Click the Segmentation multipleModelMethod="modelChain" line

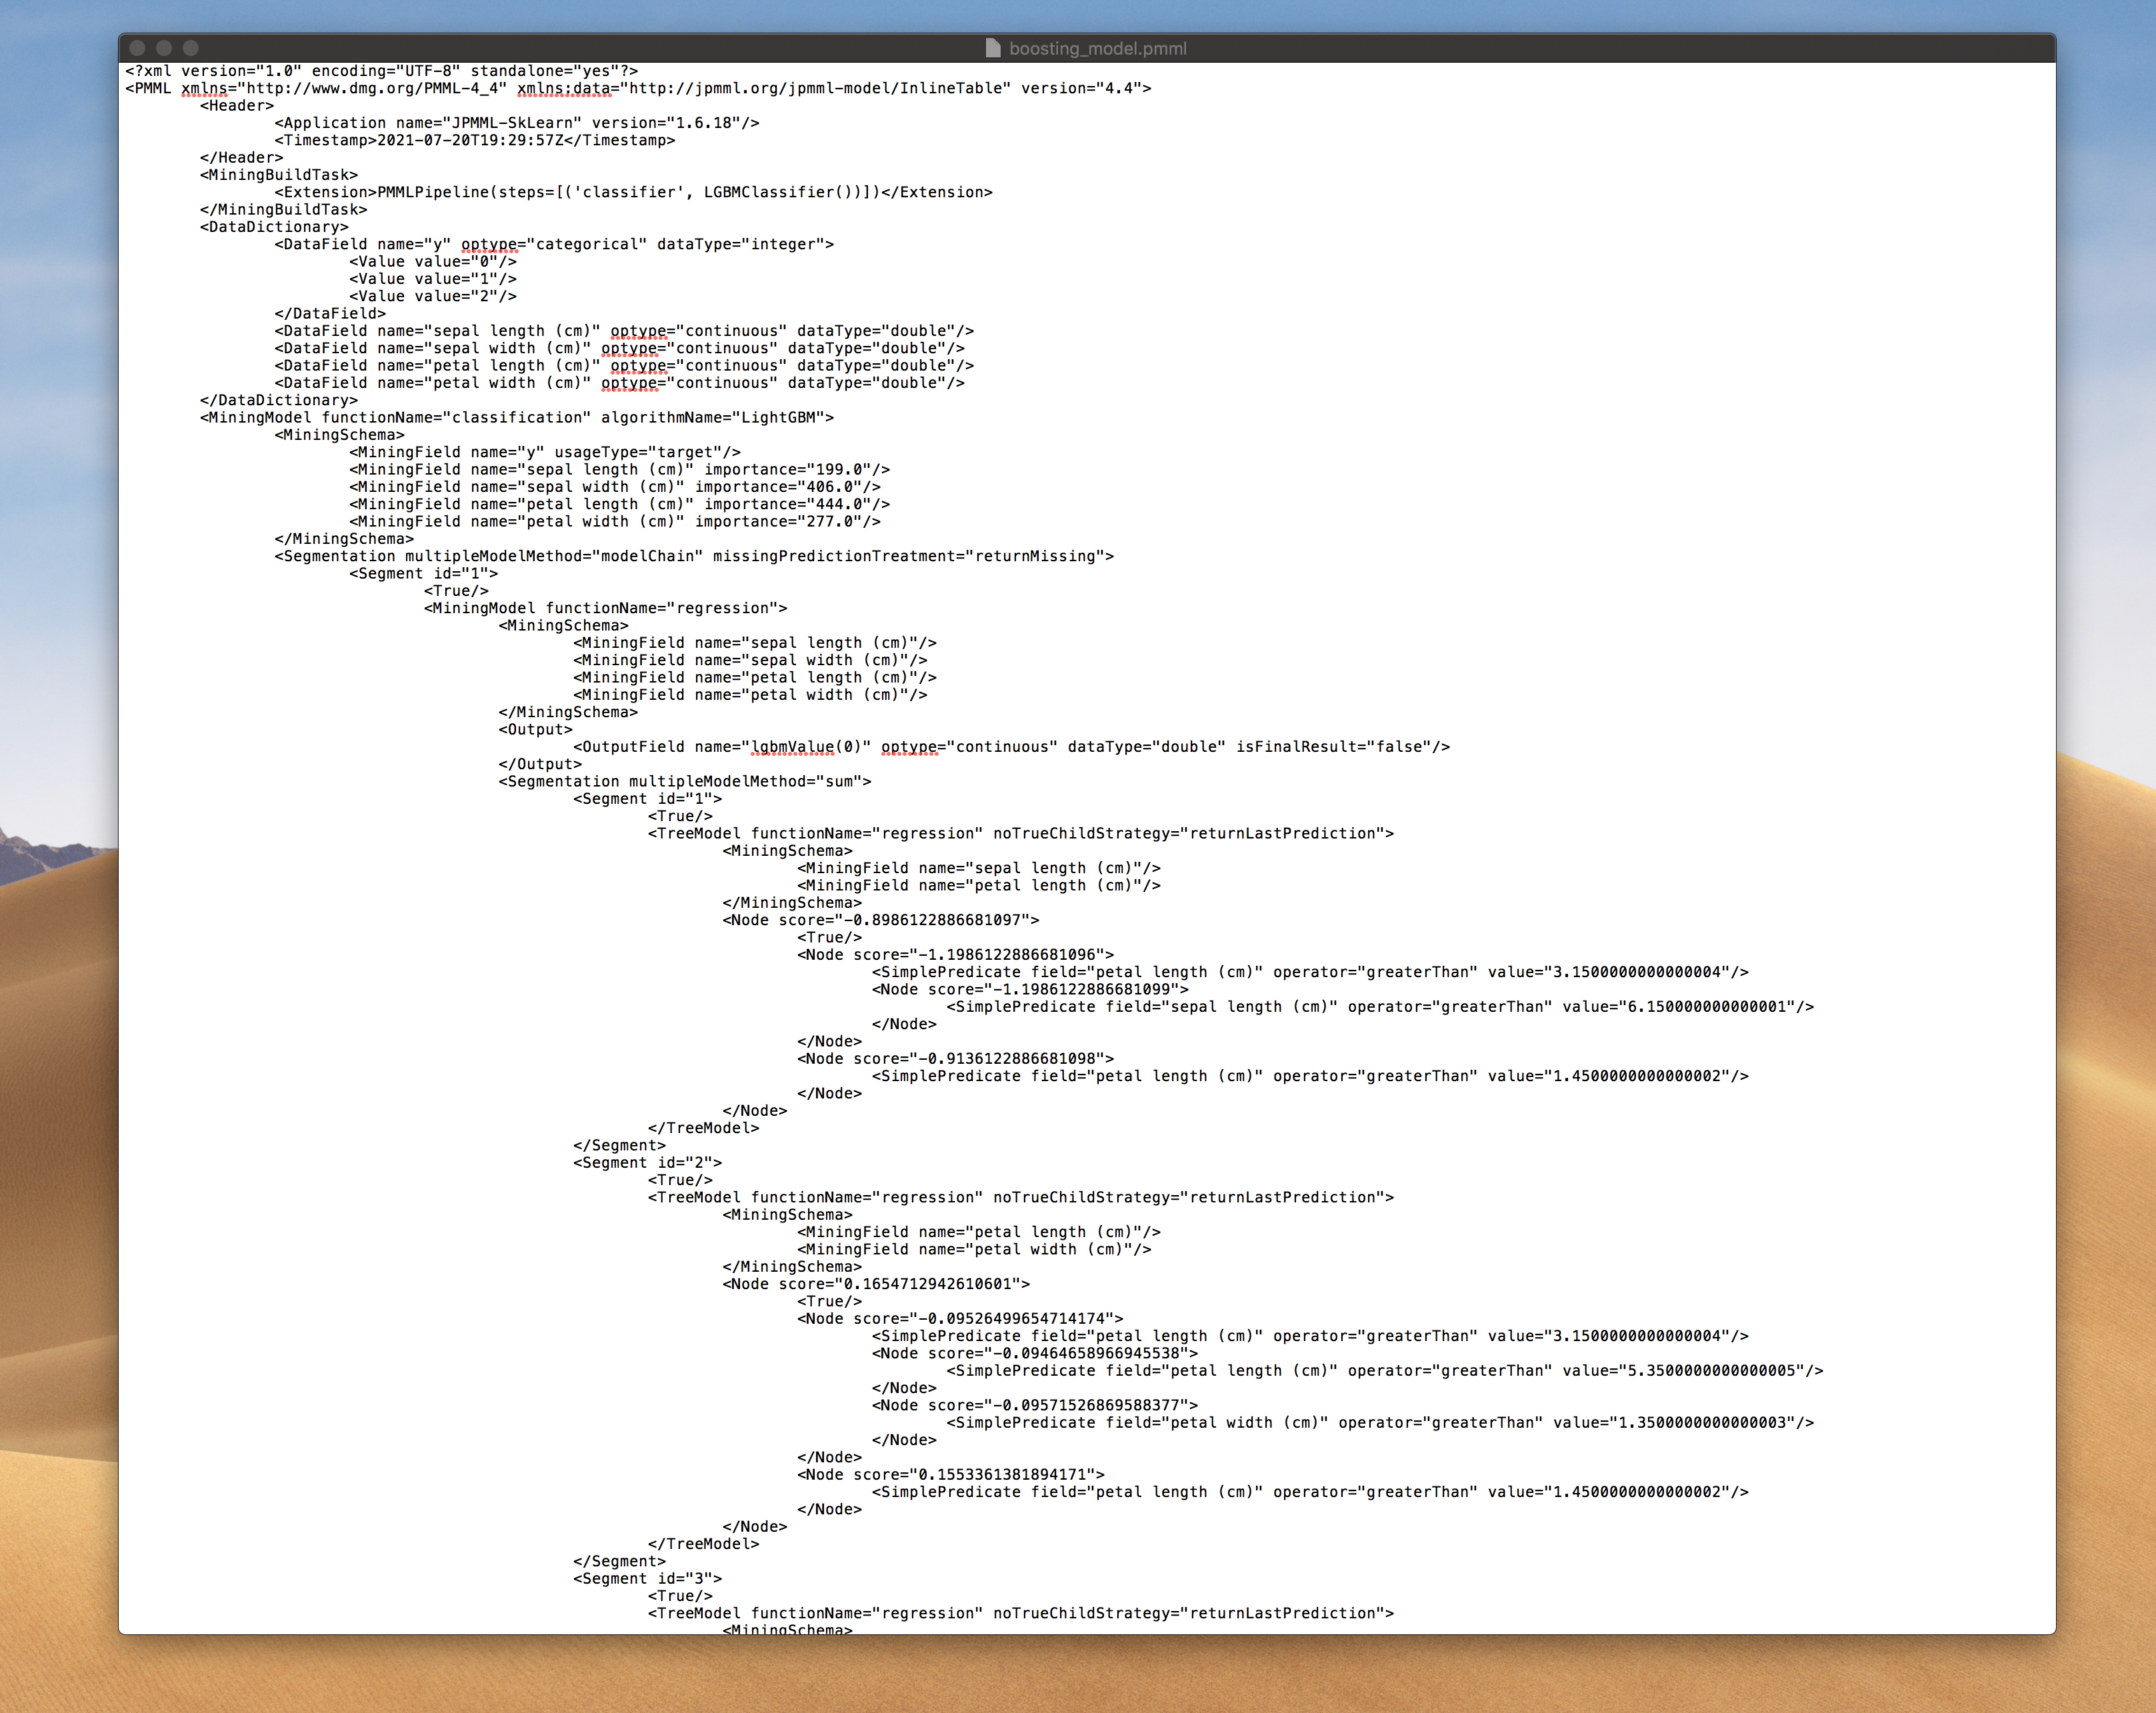tap(693, 556)
